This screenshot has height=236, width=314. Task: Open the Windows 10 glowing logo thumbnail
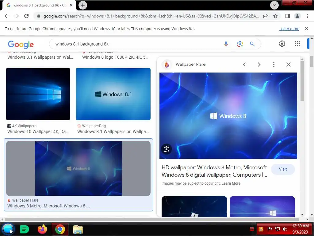point(38,94)
